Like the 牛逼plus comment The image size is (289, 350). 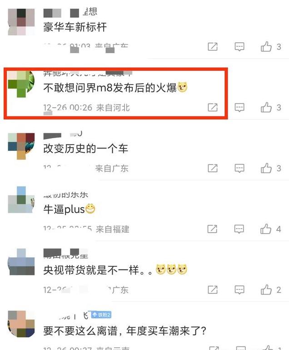pos(266,229)
